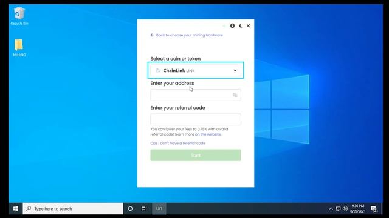The image size is (389, 218).
Task: Open network status tray icon
Action: click(338, 209)
